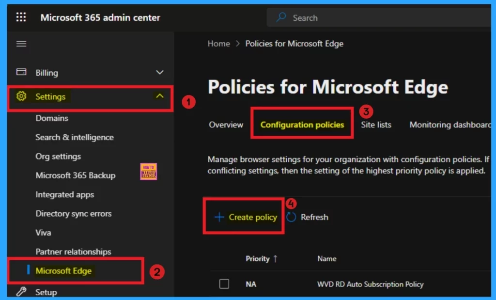Click the Name column header
The image size is (496, 300).
coord(327,258)
